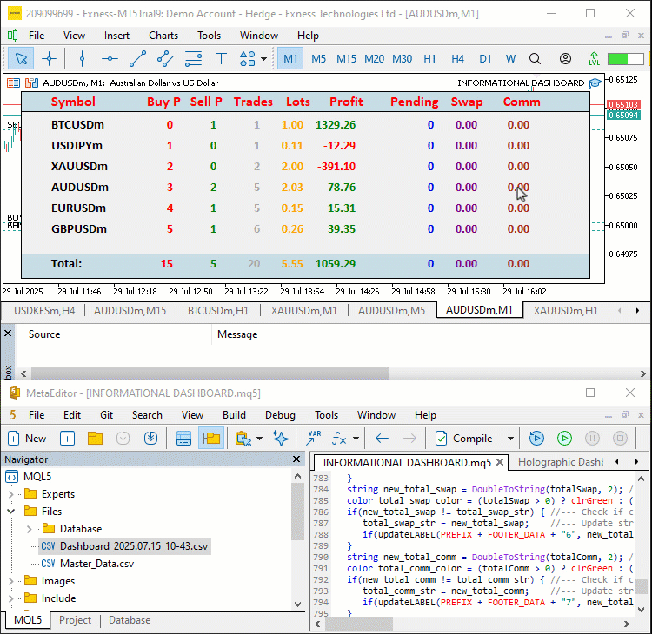Open the account profile icon
The height and width of the screenshot is (634, 652).
(565, 58)
